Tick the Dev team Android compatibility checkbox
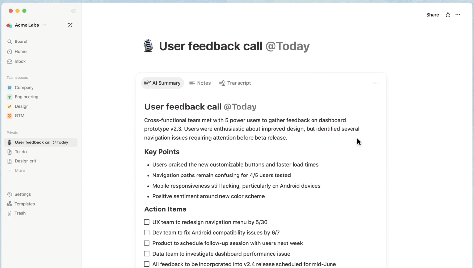The image size is (474, 268). 147,233
